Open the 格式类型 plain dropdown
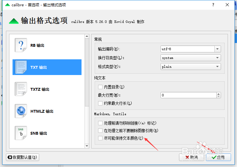The height and width of the screenshot is (167, 237). 191,67
